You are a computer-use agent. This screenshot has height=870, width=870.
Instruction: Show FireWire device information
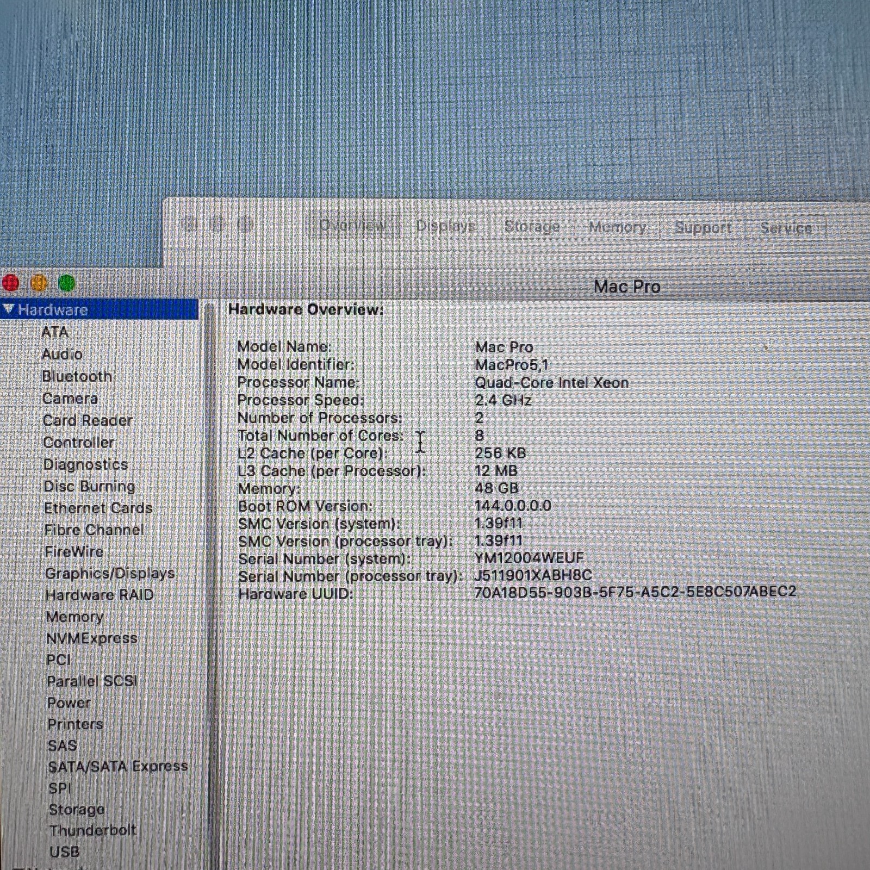pyautogui.click(x=74, y=551)
